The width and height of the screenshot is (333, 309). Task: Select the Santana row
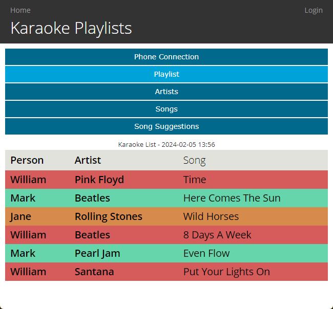[x=167, y=272]
